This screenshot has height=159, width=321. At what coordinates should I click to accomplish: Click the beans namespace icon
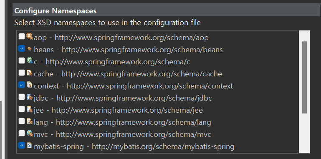[30, 49]
